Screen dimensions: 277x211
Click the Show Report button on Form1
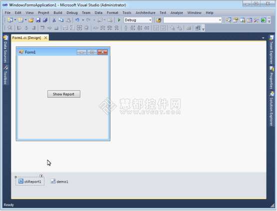click(63, 94)
